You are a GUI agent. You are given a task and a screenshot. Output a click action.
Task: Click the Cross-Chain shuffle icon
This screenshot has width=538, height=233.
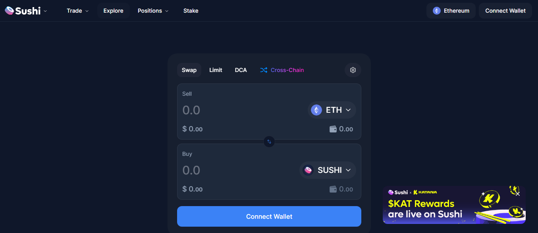tap(264, 70)
